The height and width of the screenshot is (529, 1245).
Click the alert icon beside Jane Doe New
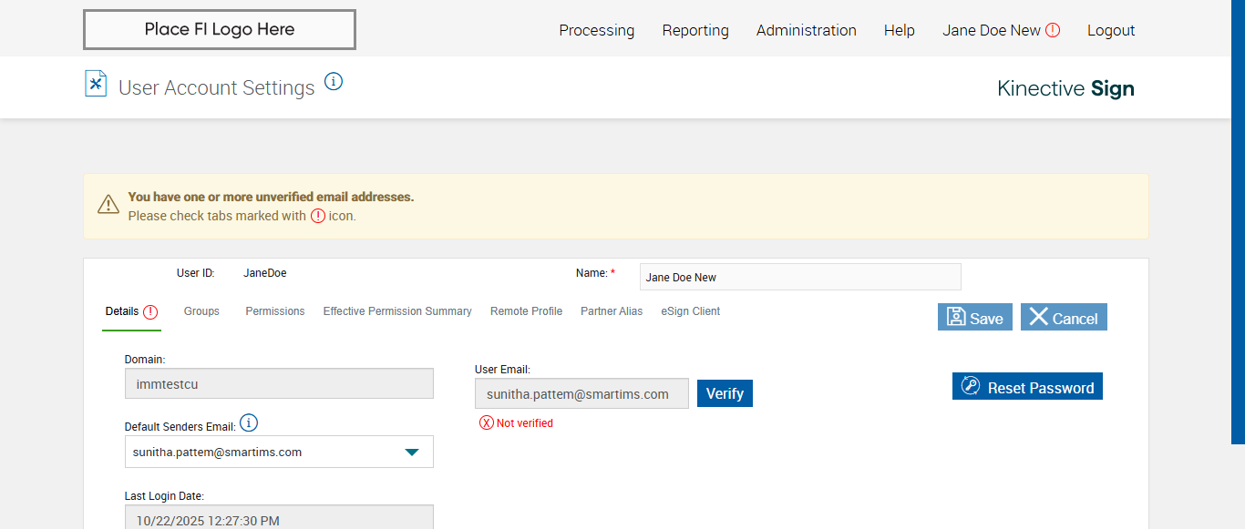pos(1053,30)
